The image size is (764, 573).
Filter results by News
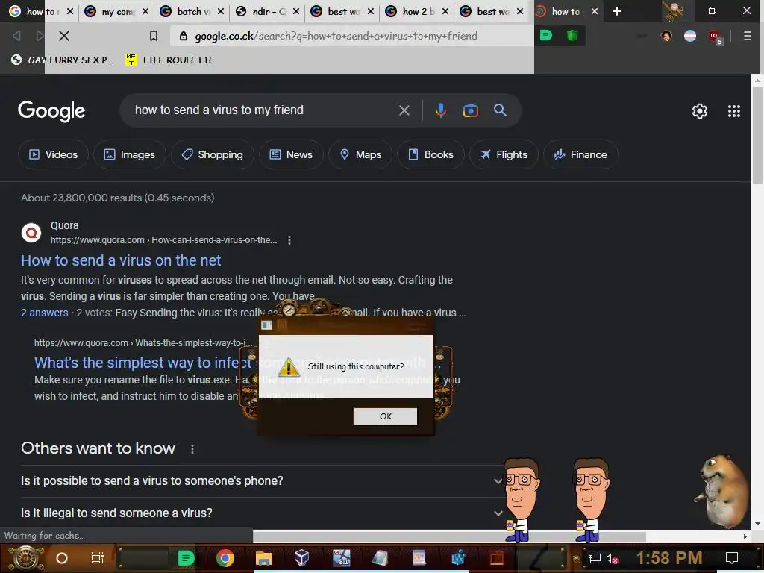[x=291, y=154]
